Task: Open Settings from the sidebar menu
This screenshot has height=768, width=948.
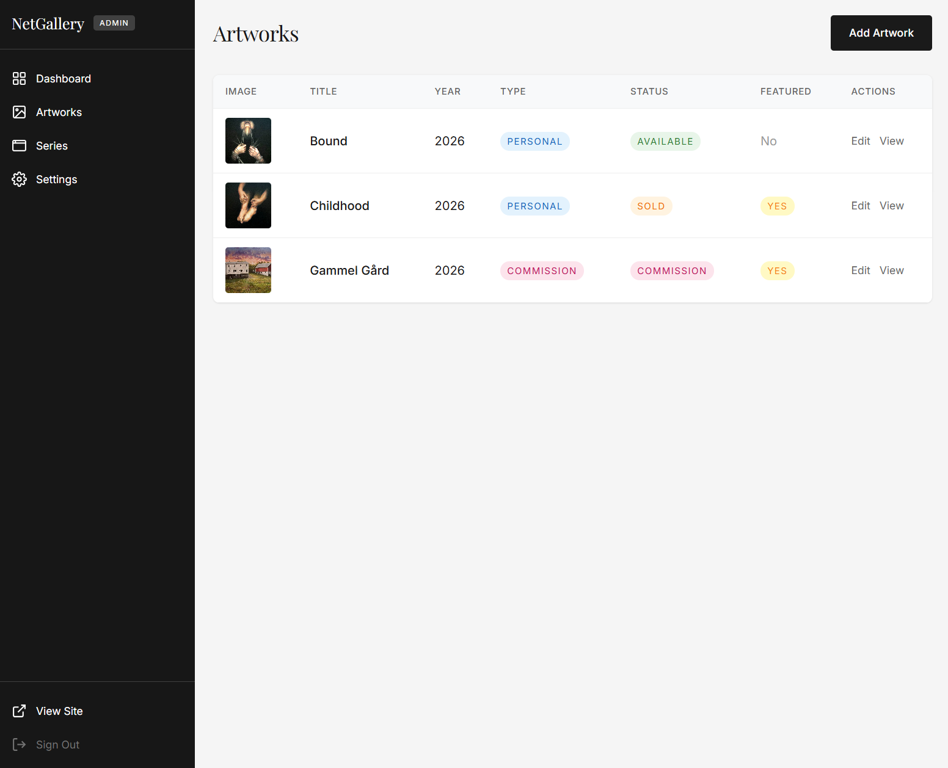Action: 56,179
